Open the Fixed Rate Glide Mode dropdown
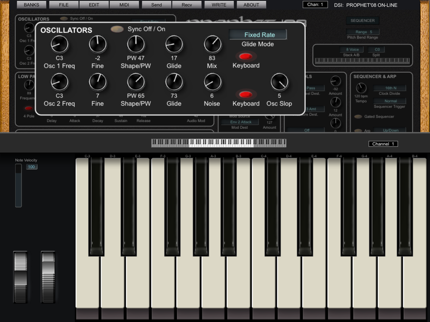430x322 pixels. tap(258, 34)
